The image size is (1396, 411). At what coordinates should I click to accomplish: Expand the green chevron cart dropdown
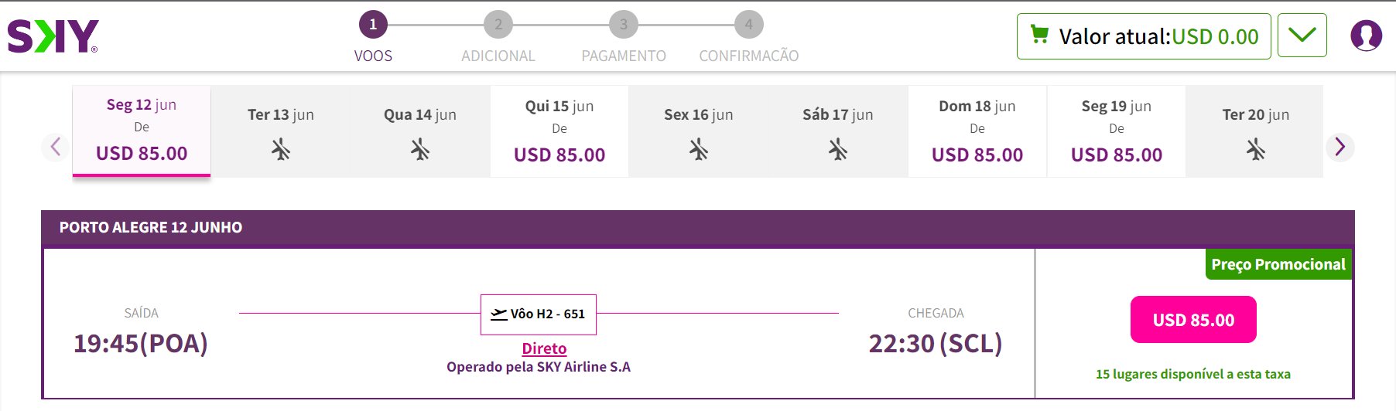pyautogui.click(x=1302, y=36)
